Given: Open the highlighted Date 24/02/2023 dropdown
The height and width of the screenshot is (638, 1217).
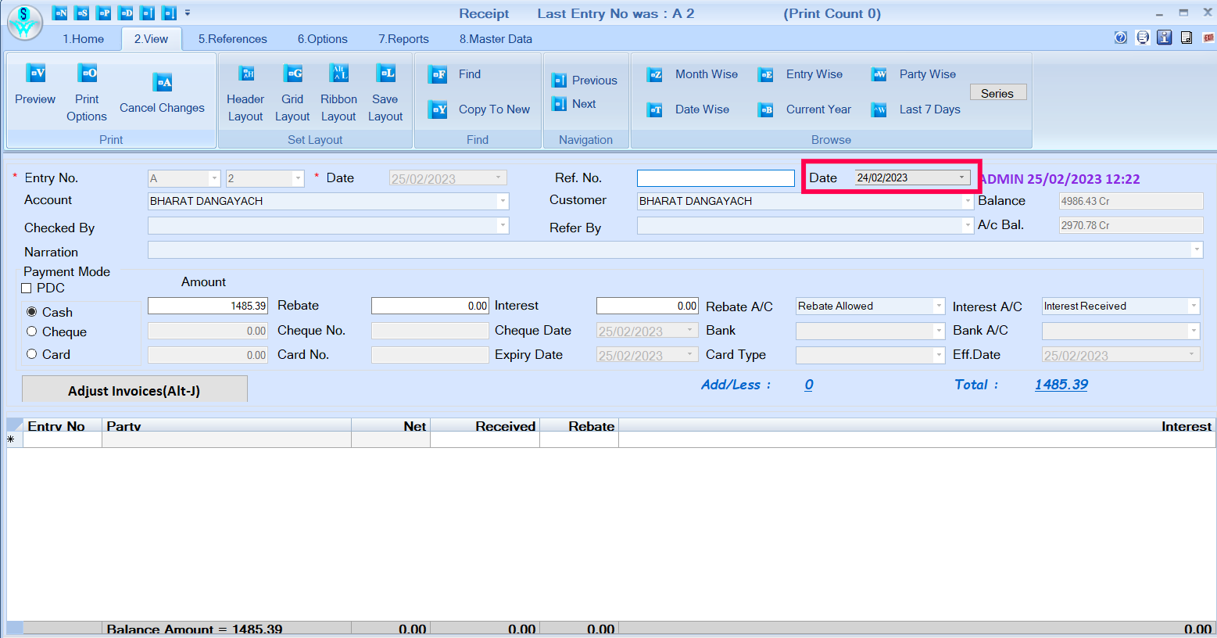Looking at the screenshot, I should pos(962,177).
